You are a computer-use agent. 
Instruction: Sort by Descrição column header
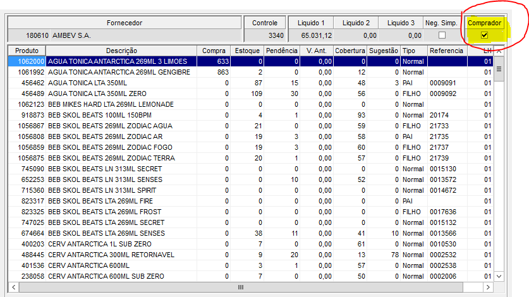(121, 51)
